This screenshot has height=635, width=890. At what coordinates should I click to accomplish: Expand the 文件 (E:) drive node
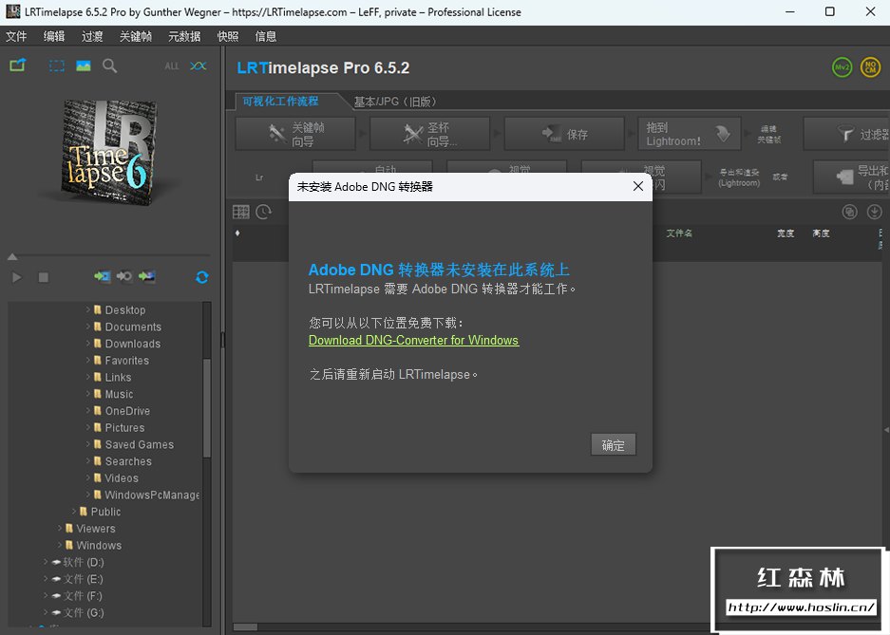tap(46, 579)
